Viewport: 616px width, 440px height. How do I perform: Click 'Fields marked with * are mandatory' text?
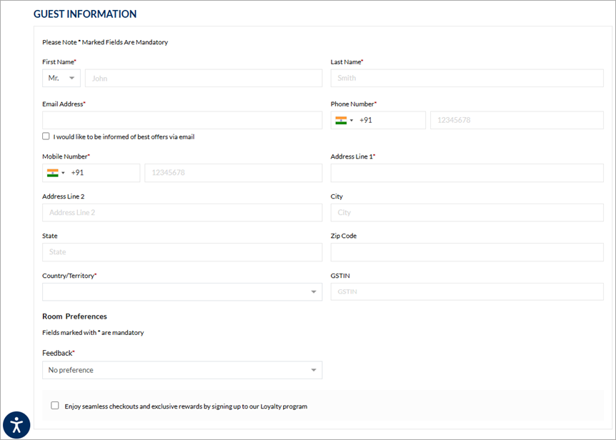93,332
